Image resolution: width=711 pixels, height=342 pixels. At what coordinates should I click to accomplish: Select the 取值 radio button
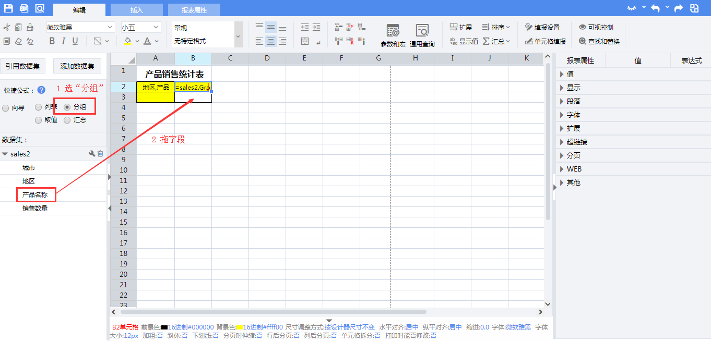(x=39, y=120)
